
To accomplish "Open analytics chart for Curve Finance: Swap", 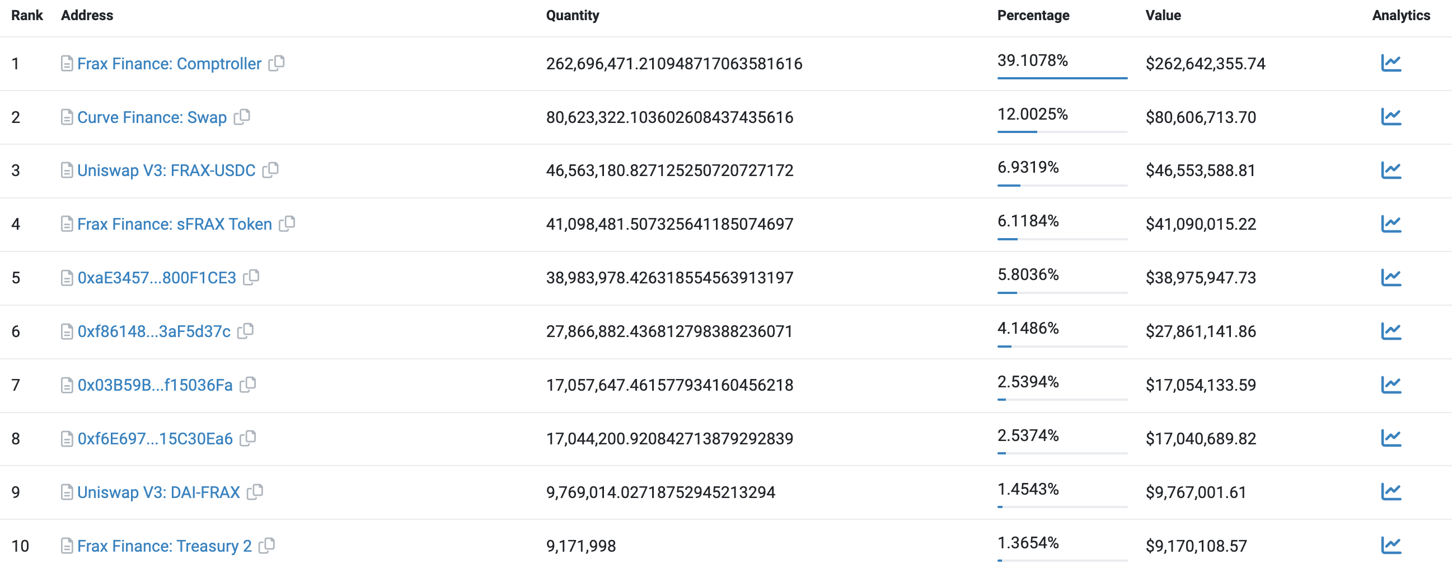I will pos(1392,117).
